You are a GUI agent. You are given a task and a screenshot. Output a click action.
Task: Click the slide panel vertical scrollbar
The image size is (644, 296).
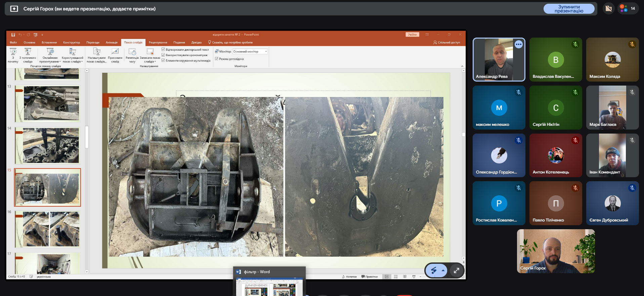click(x=87, y=137)
